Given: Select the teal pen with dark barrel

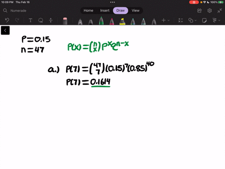Looking at the screenshot, I should click(133, 22).
